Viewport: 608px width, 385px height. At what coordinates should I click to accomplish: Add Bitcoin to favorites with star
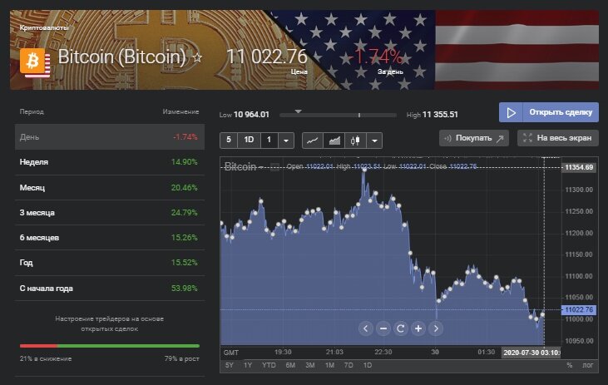(197, 58)
